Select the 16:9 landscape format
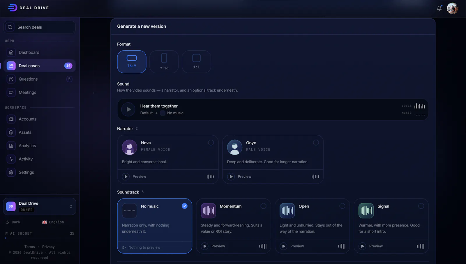The image size is (466, 264). 132,62
